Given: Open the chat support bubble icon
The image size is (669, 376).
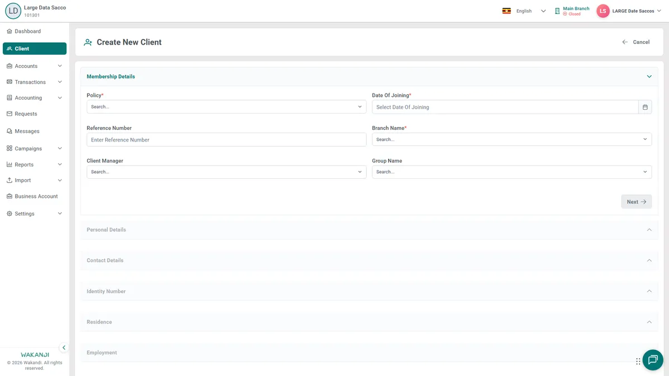Looking at the screenshot, I should click(x=653, y=360).
